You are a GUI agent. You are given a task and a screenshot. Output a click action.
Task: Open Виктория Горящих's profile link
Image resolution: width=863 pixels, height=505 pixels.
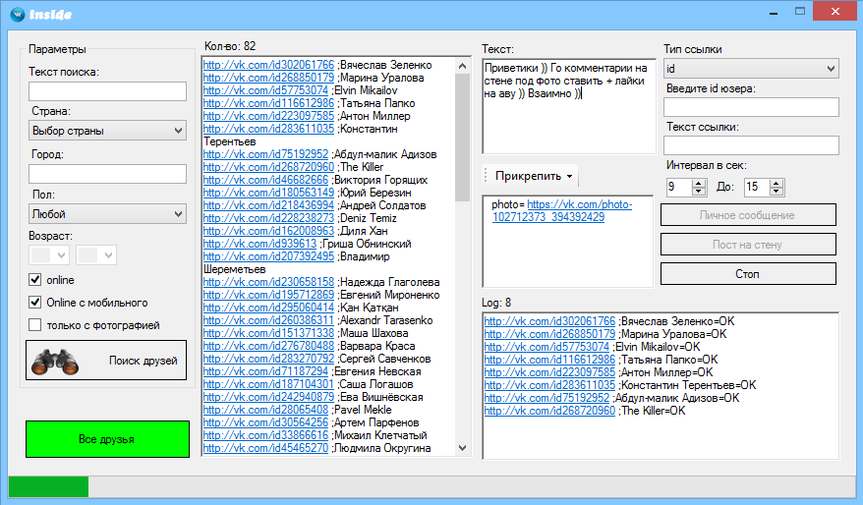265,180
